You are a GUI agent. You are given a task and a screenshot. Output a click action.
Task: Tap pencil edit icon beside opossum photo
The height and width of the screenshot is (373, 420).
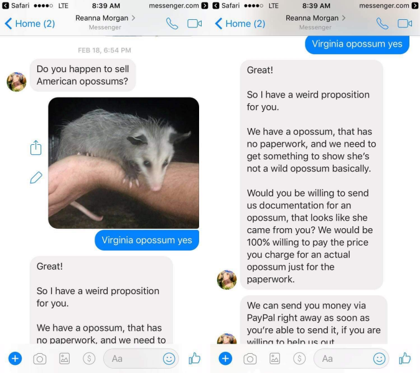pos(36,177)
